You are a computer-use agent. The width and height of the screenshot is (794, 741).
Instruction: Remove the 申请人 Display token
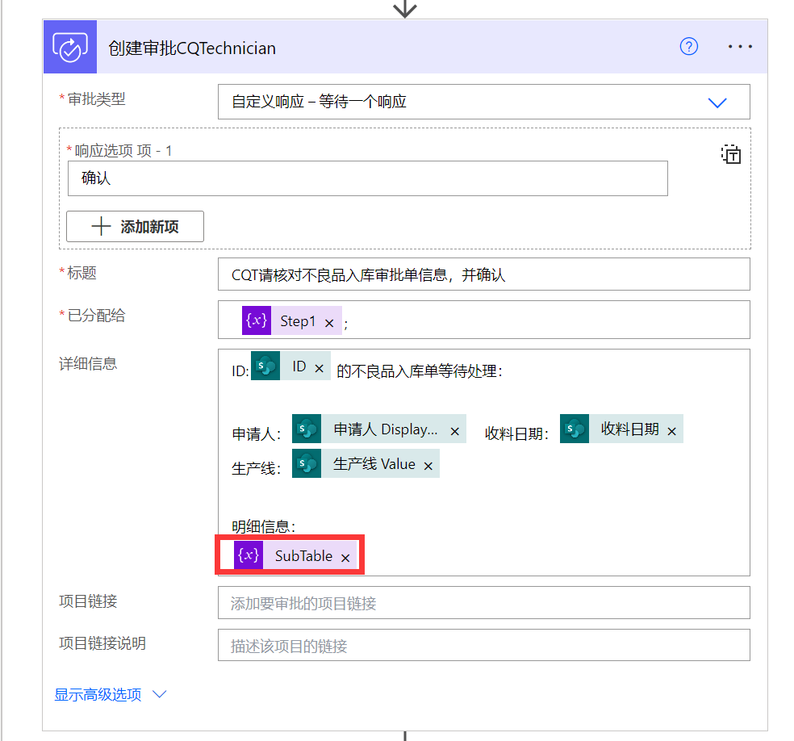click(x=455, y=431)
